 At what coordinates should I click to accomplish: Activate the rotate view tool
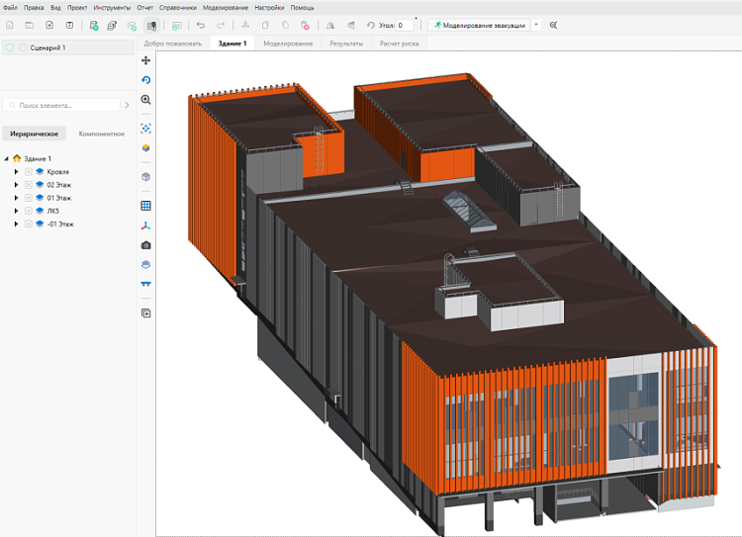pyautogui.click(x=145, y=80)
